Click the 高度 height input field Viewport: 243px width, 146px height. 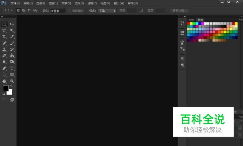pos(160,11)
